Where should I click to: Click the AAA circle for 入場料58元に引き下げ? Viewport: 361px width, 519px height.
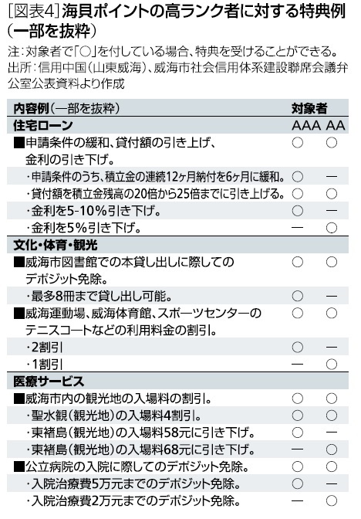point(298,432)
